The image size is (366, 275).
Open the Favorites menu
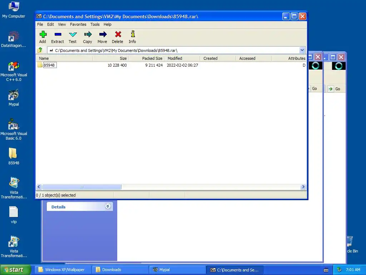click(78, 24)
